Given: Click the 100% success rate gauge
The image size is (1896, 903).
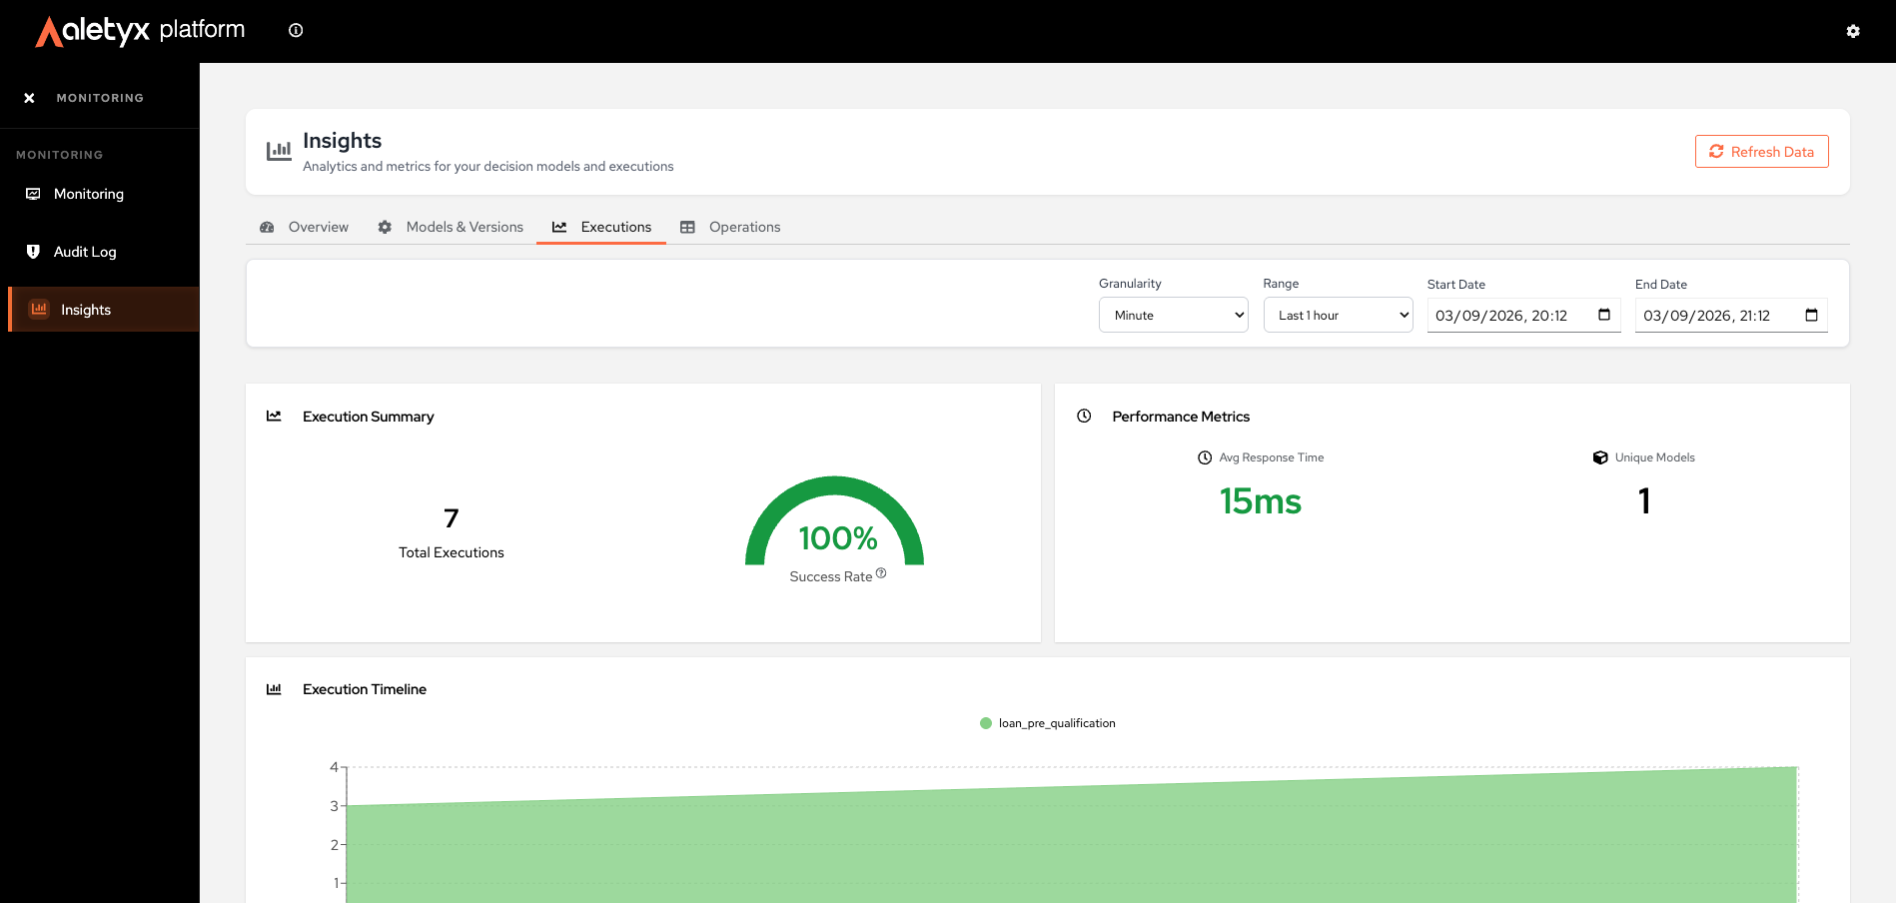Looking at the screenshot, I should tap(835, 522).
